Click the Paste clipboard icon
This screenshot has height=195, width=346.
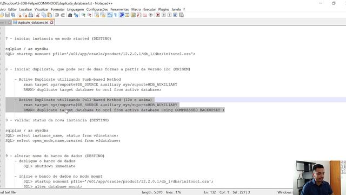point(50,15)
